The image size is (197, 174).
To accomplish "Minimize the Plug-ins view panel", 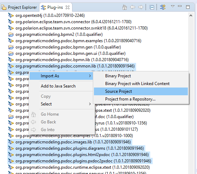I will pos(180,6).
